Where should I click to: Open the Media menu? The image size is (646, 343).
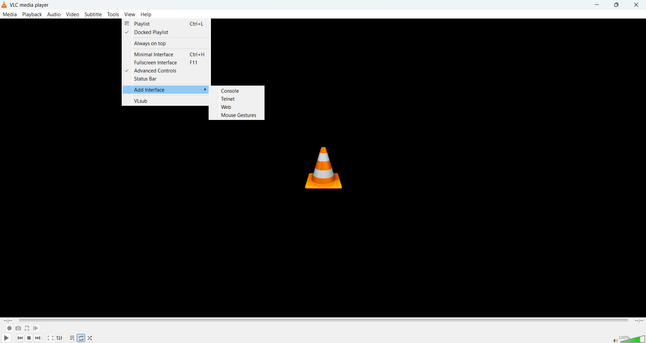pyautogui.click(x=10, y=14)
